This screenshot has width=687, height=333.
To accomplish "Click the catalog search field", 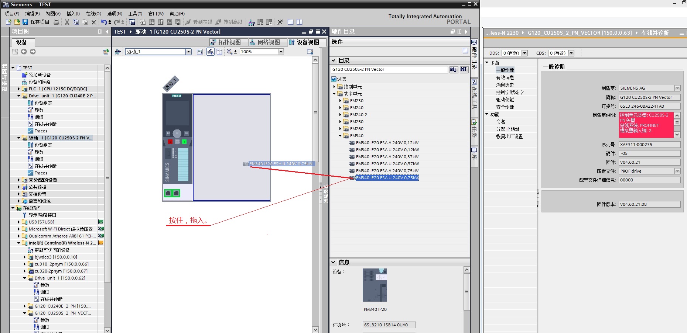I will pyautogui.click(x=389, y=69).
